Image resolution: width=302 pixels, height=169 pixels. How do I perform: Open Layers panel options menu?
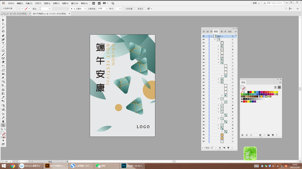(x=236, y=31)
